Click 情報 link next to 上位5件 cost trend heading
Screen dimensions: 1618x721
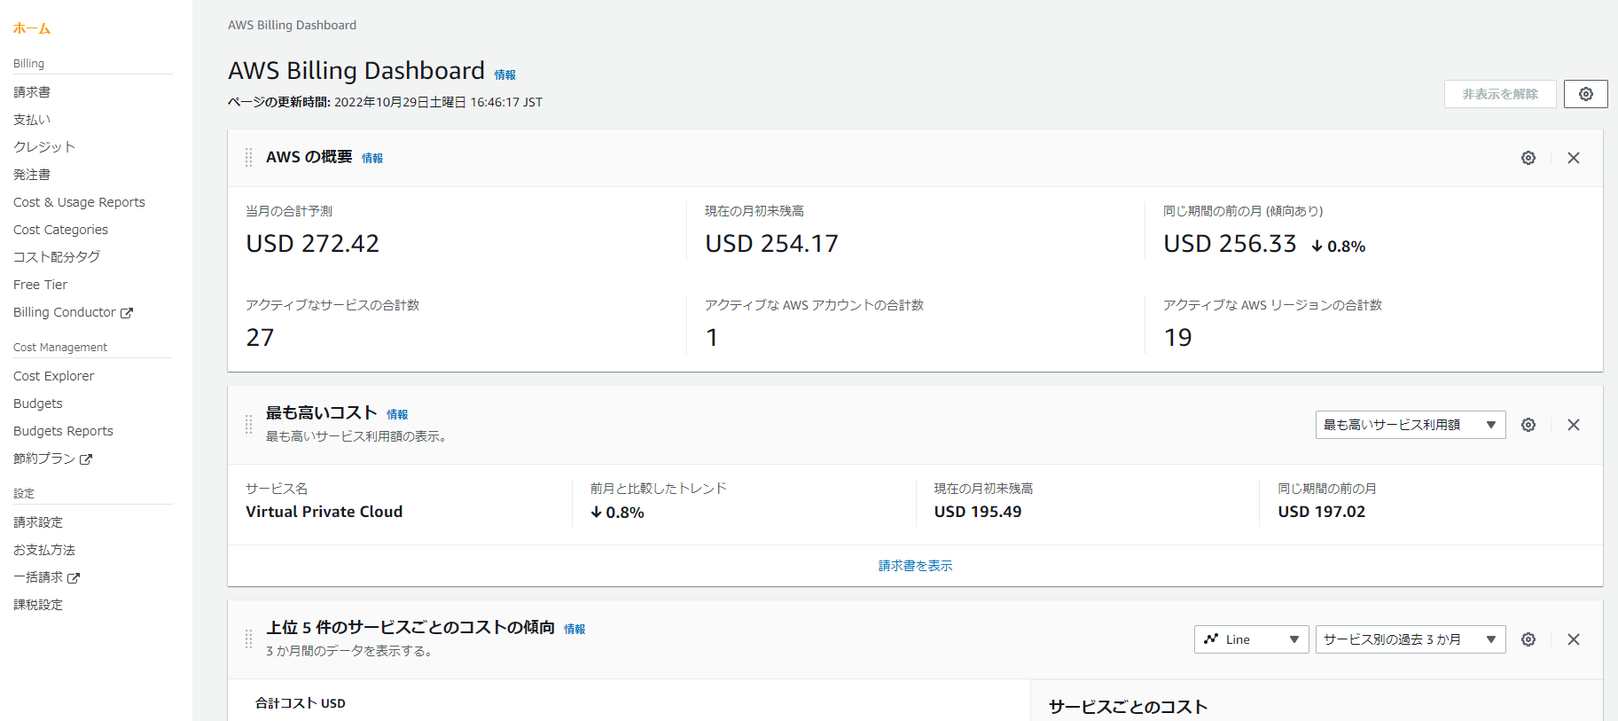tap(575, 630)
